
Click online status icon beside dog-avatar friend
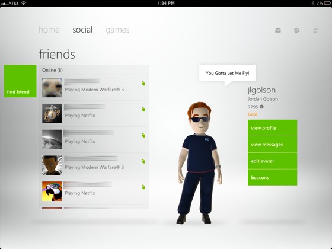point(143,83)
